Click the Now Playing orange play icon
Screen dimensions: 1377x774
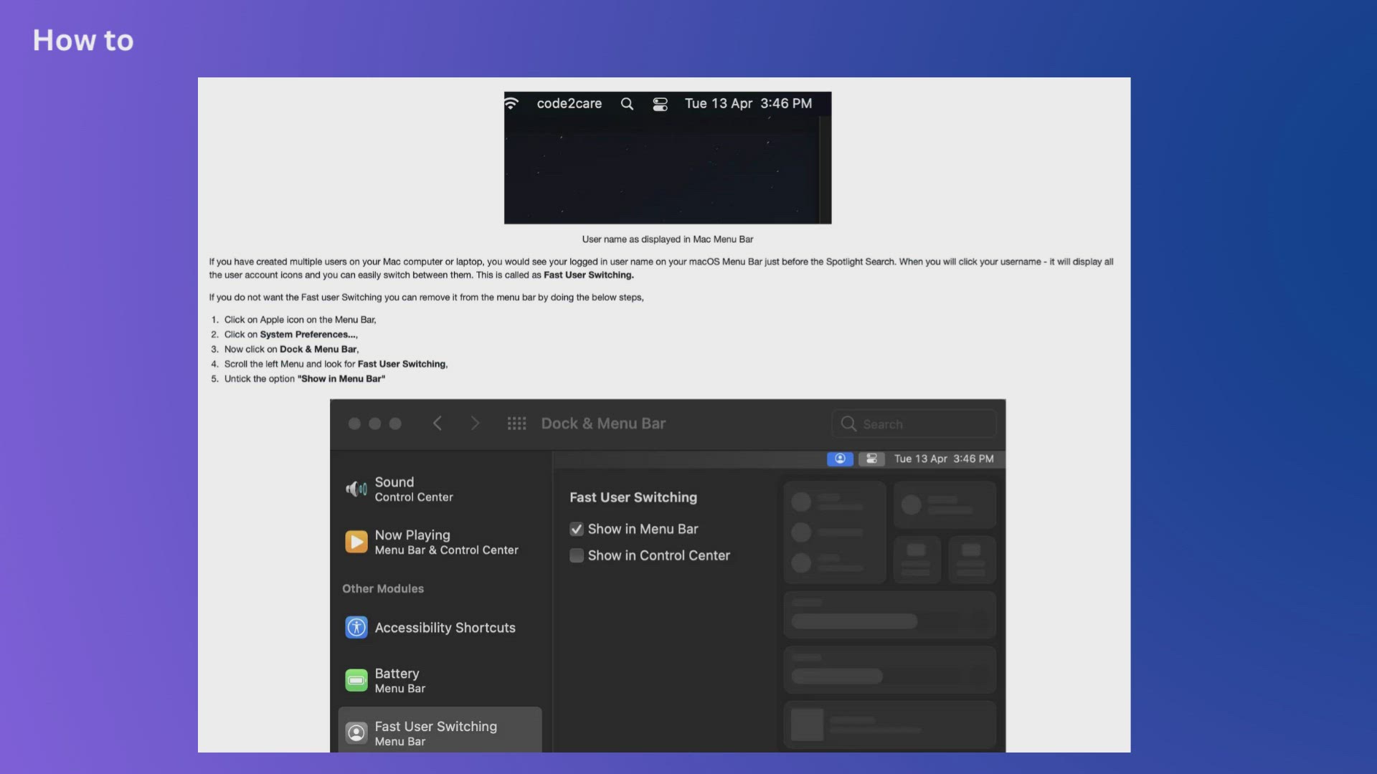(356, 542)
